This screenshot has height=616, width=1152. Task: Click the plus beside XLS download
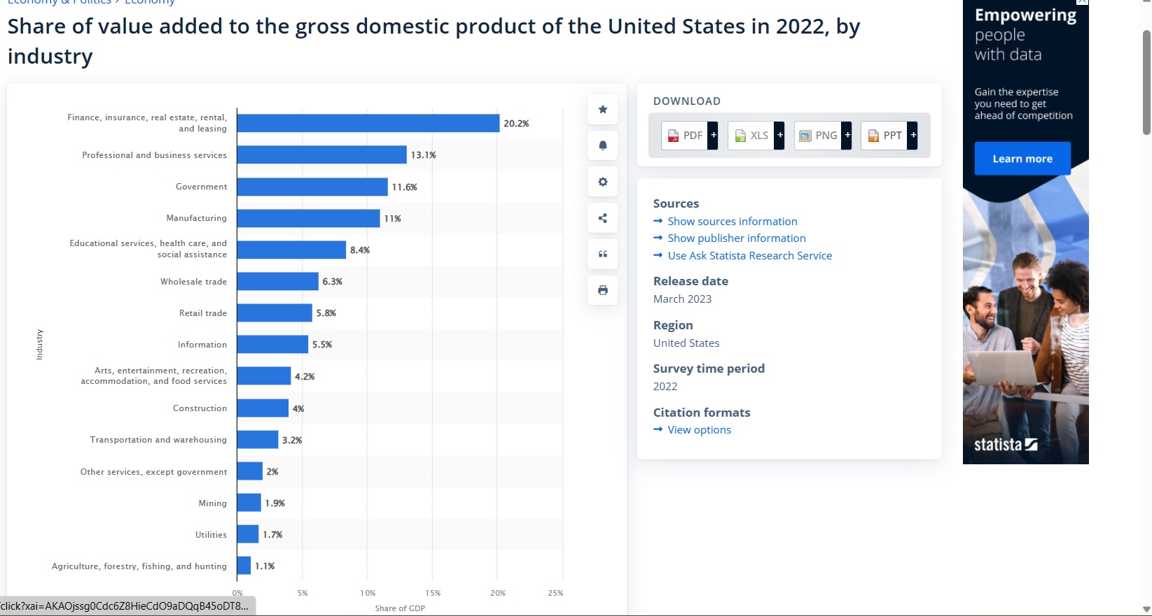pos(779,136)
